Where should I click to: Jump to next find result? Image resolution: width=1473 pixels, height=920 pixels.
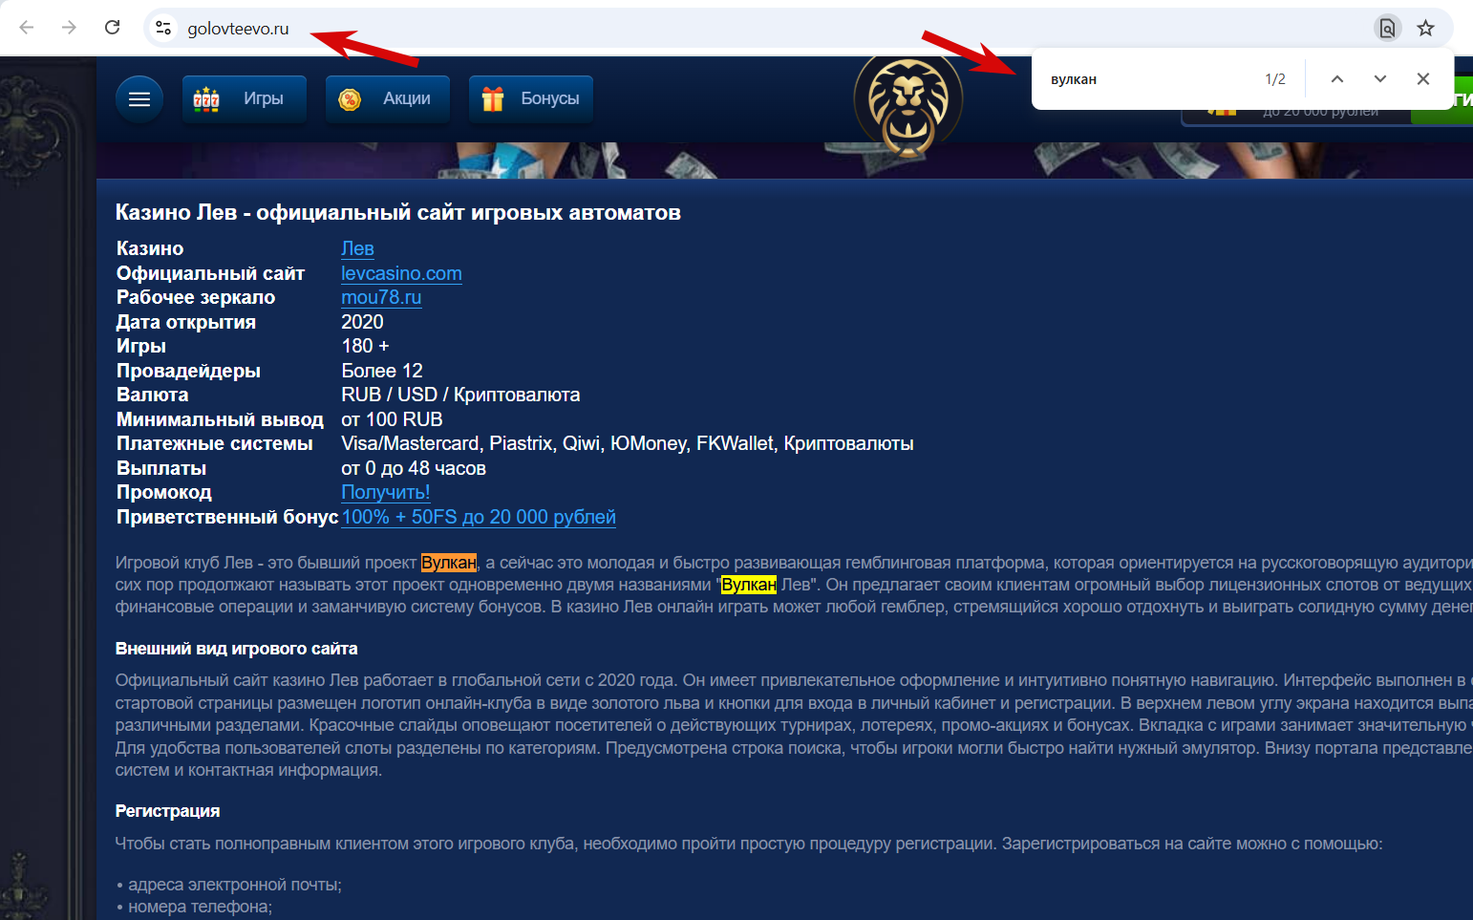[1380, 79]
